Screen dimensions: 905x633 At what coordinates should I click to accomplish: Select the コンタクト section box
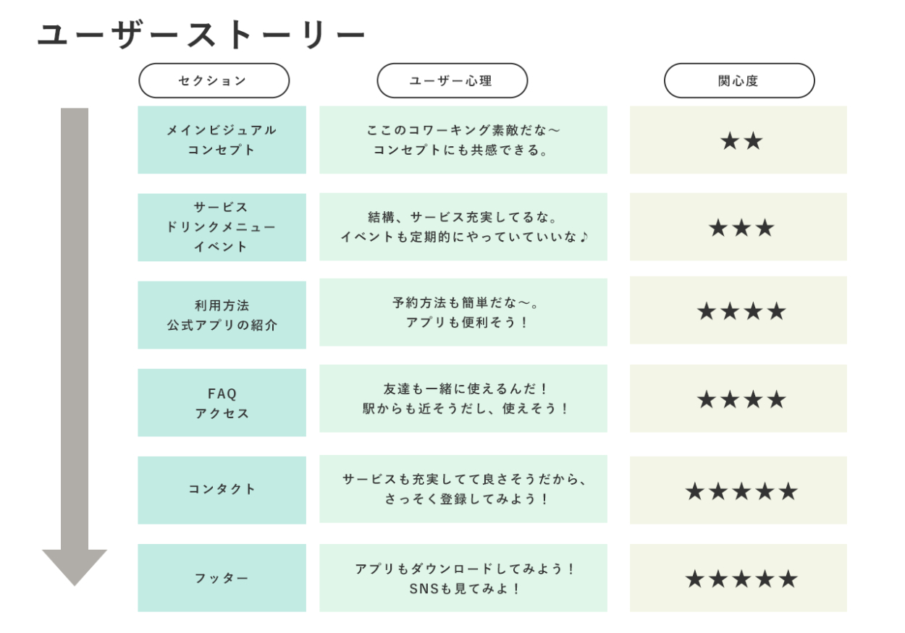tap(222, 490)
